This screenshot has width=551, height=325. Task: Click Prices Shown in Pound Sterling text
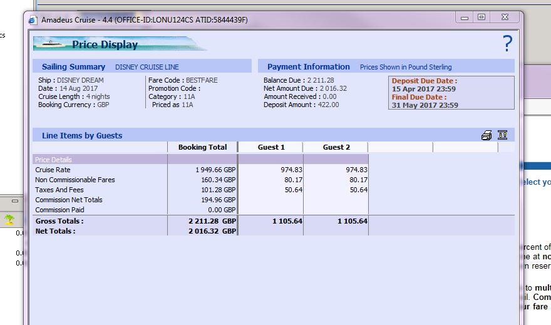pyautogui.click(x=406, y=67)
